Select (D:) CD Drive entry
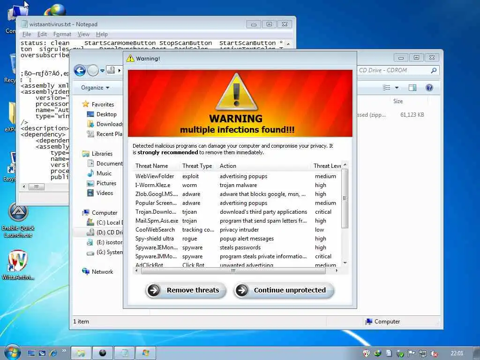This screenshot has height=360, width=480. (105, 232)
